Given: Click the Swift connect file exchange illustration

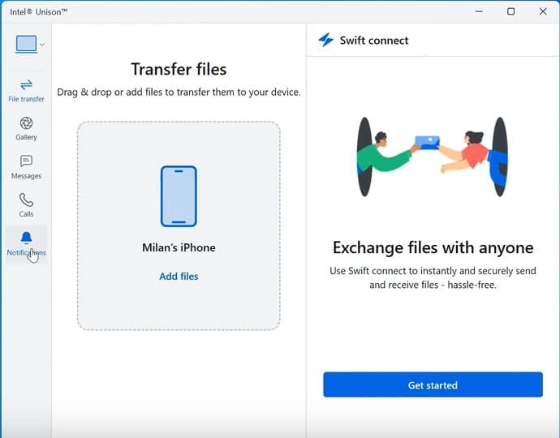Looking at the screenshot, I should click(x=432, y=156).
